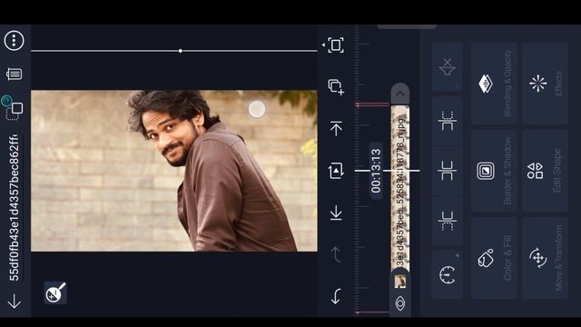The height and width of the screenshot is (327, 581).
Task: Open the Effects panel
Action: coord(545,84)
